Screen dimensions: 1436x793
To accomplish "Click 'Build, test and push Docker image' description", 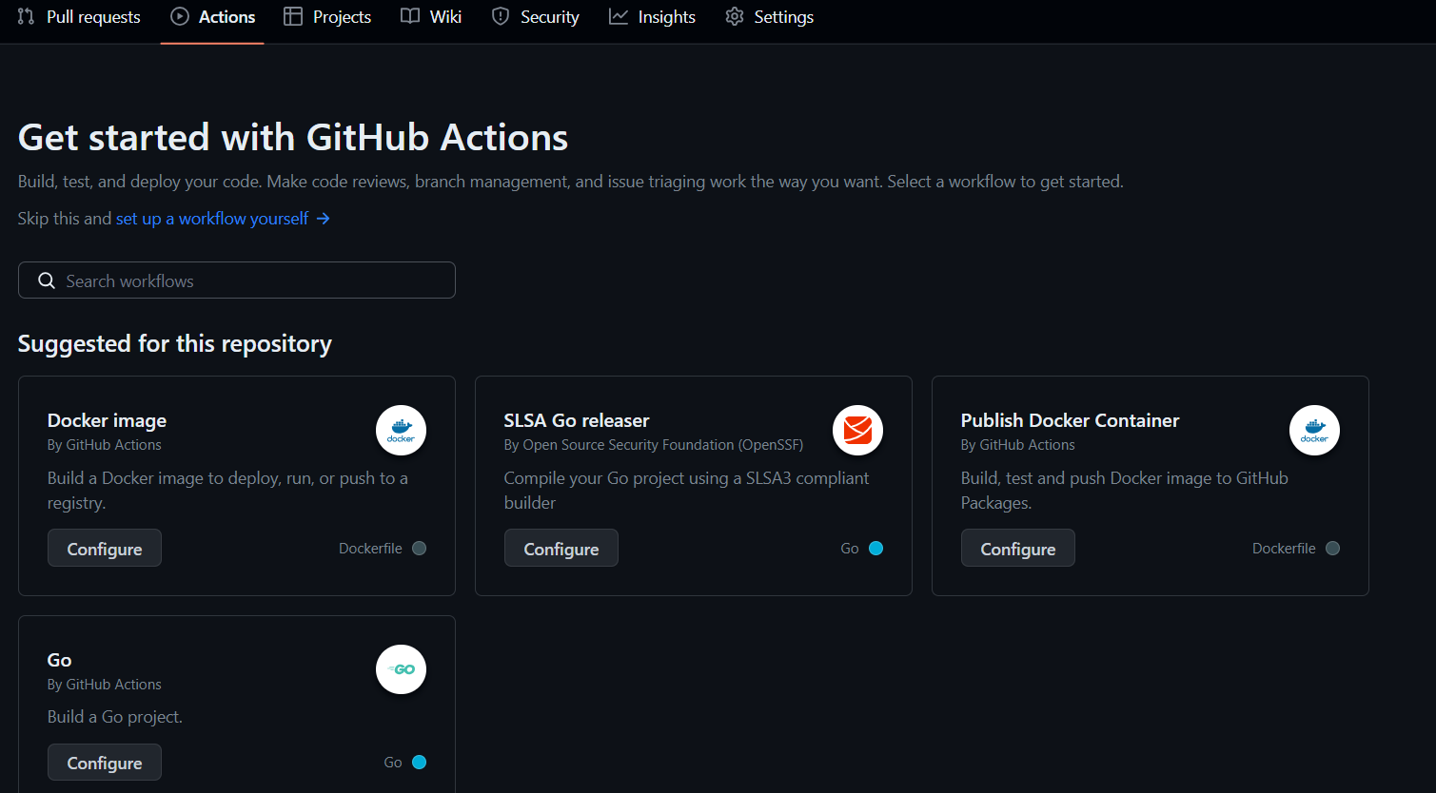I will pyautogui.click(x=1125, y=491).
